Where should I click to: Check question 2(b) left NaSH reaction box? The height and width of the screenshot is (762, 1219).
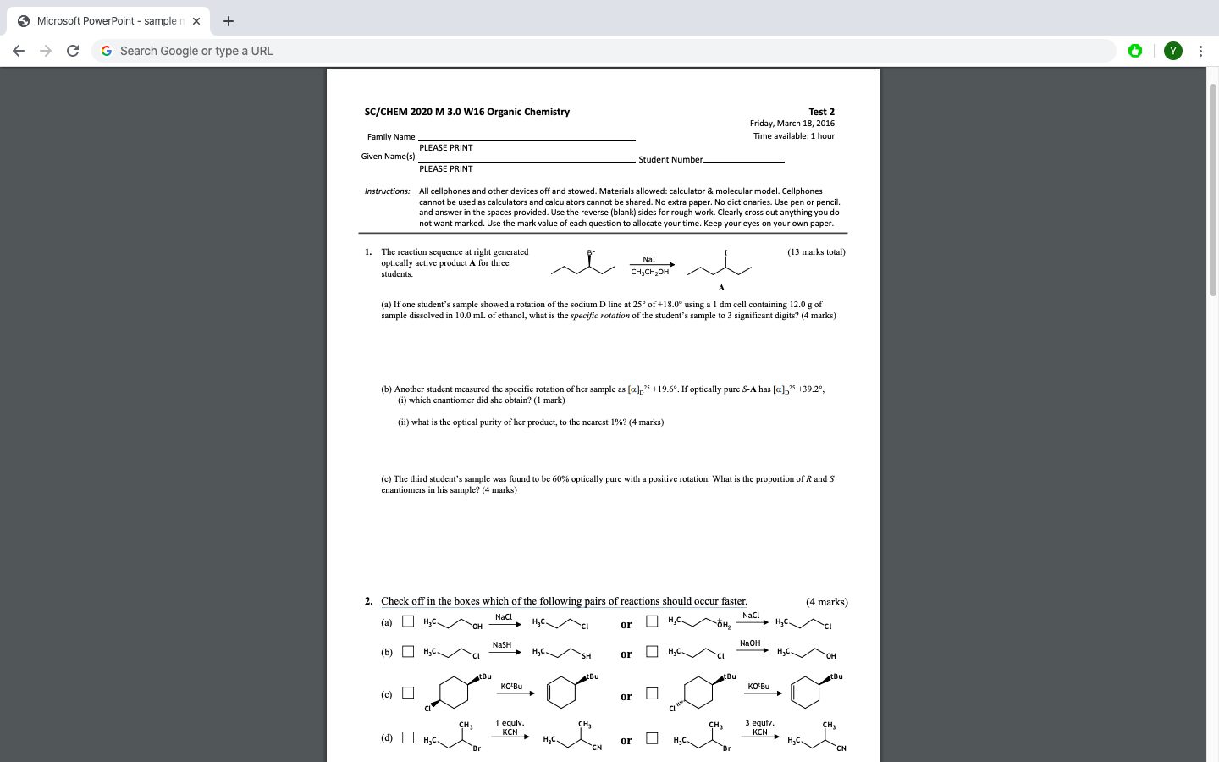tap(408, 651)
